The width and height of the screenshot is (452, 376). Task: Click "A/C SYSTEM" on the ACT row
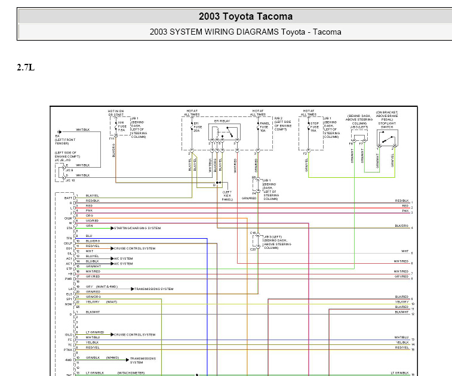point(124,264)
